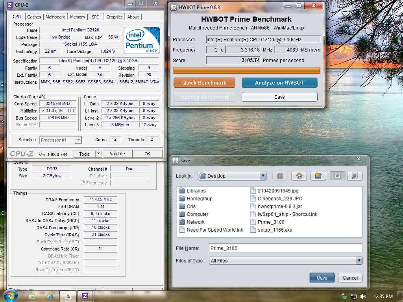The image size is (403, 302).
Task: Click the DRAM Frequency value 1176.5 MHz
Action: coord(101,199)
